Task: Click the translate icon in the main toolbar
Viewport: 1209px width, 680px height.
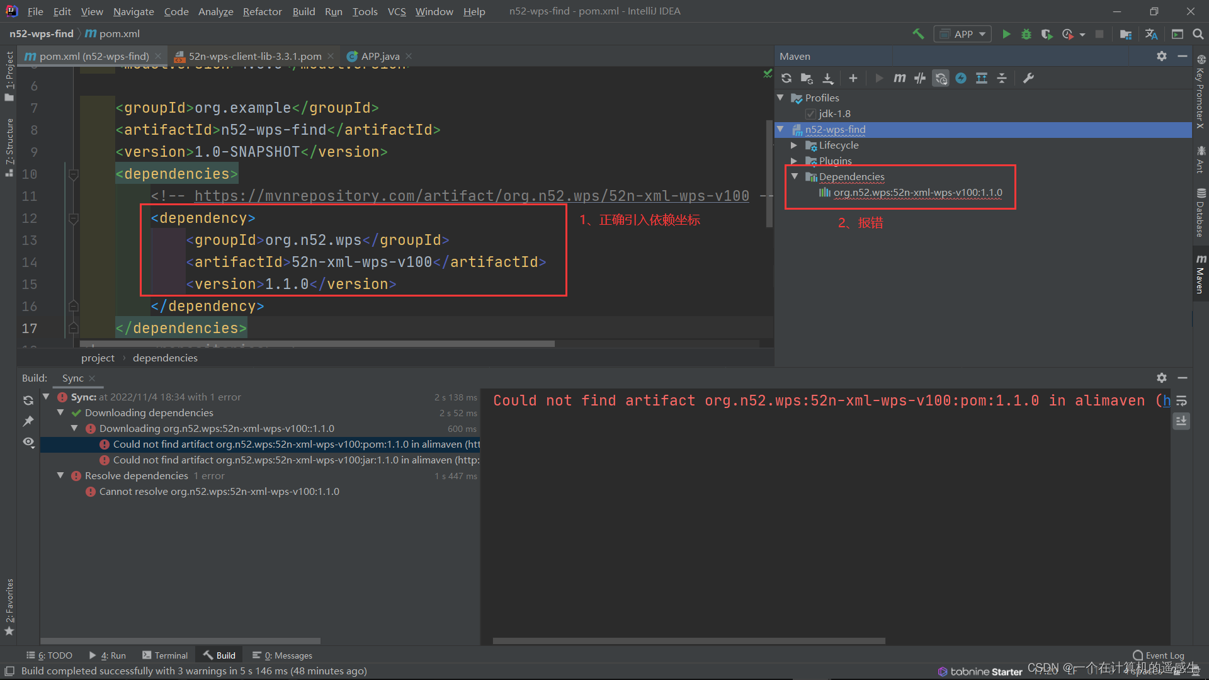Action: [x=1152, y=34]
